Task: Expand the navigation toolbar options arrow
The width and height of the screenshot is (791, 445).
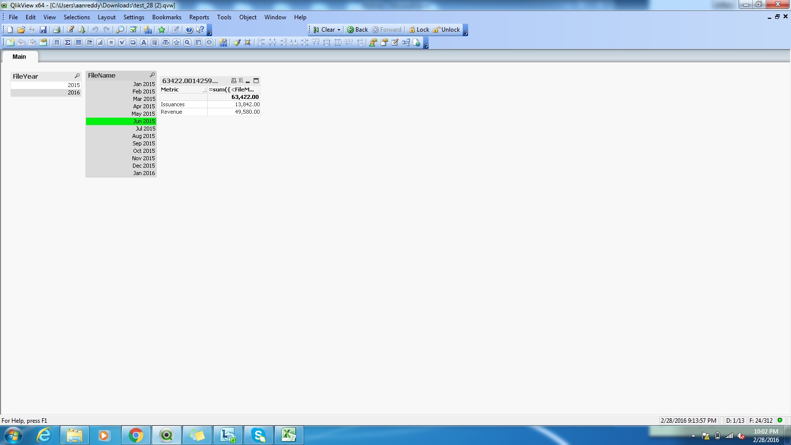Action: tap(465, 31)
